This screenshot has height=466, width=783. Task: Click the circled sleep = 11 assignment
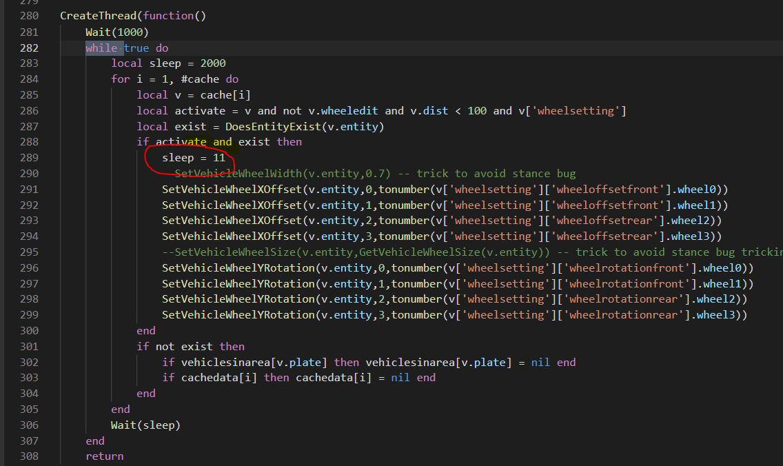pyautogui.click(x=194, y=158)
